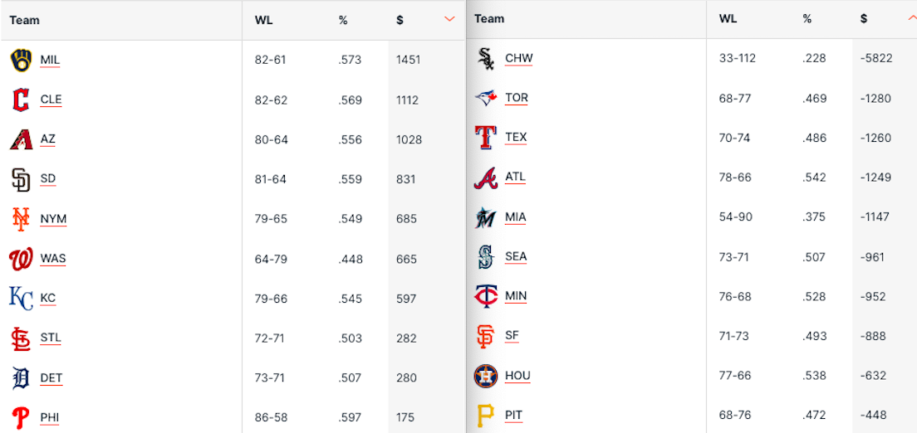Click the right table Team header
This screenshot has width=917, height=433.
[x=489, y=18]
